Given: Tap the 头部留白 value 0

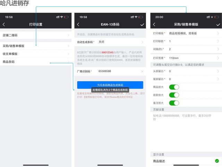Looking at the screenshot, I should coord(170,71).
